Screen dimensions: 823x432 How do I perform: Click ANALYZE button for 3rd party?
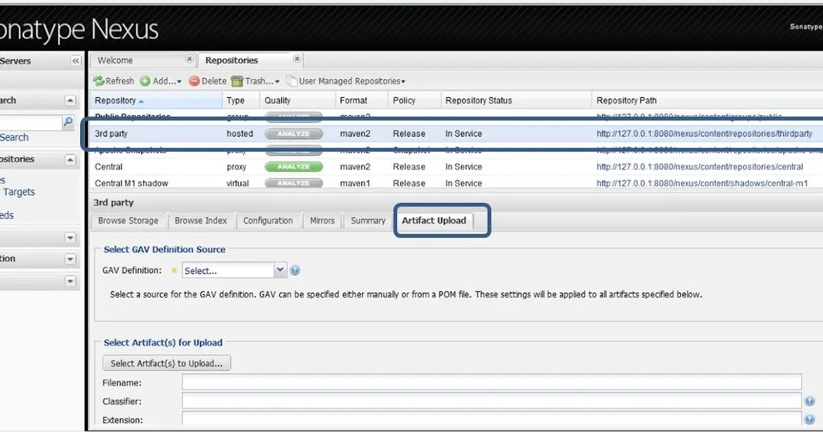pyautogui.click(x=294, y=134)
